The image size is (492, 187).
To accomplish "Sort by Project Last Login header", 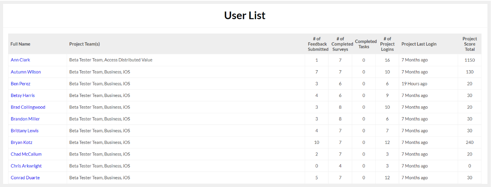I will point(419,44).
